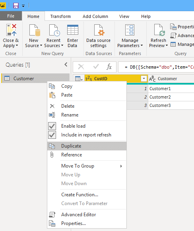Open the File tab
The width and height of the screenshot is (194, 231).
[x=11, y=16]
